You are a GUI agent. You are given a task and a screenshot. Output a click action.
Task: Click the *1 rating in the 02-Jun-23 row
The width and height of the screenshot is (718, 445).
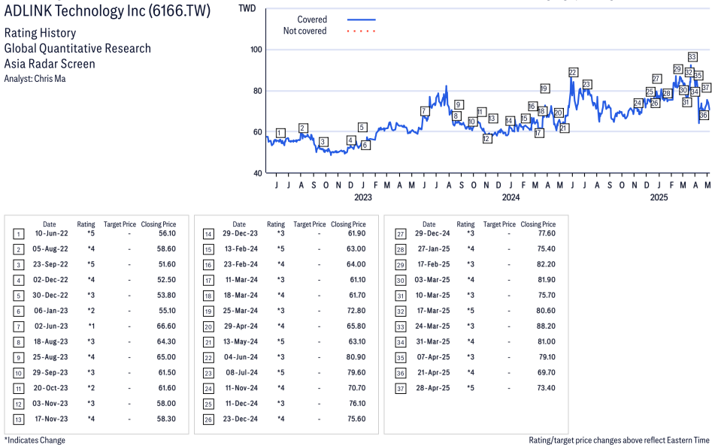coord(92,326)
